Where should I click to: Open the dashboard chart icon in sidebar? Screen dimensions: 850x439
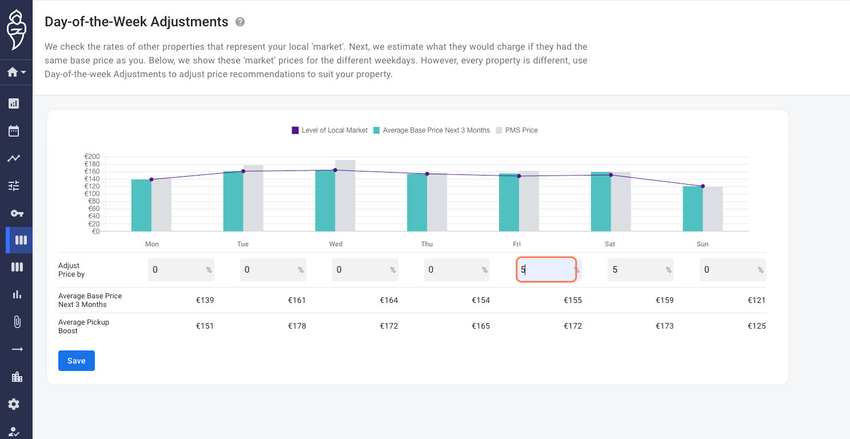tap(14, 103)
